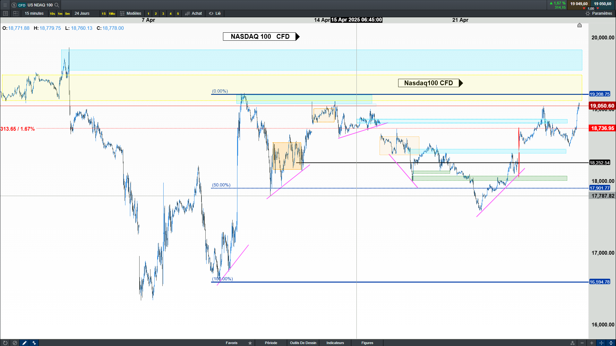Open the 15 minutes timeframe dropdown

click(x=34, y=13)
